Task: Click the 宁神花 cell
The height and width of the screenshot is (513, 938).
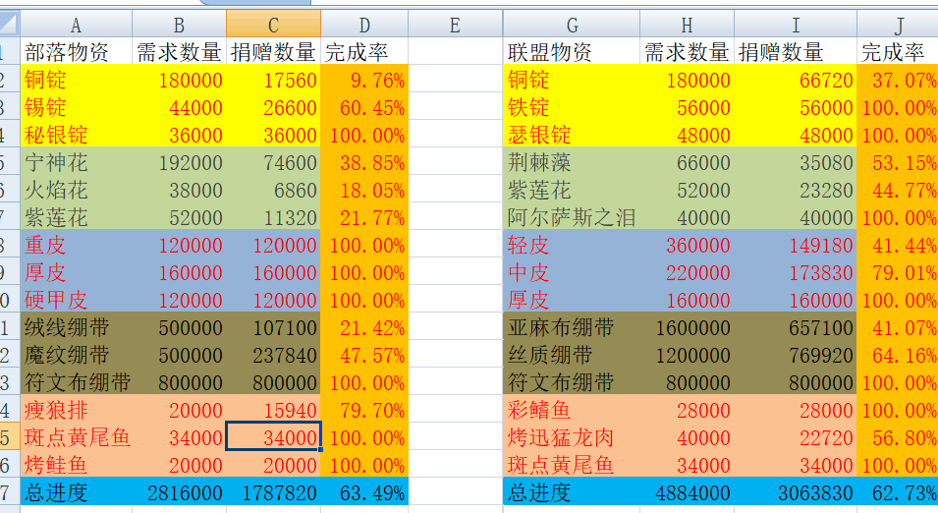Action: pos(77,162)
